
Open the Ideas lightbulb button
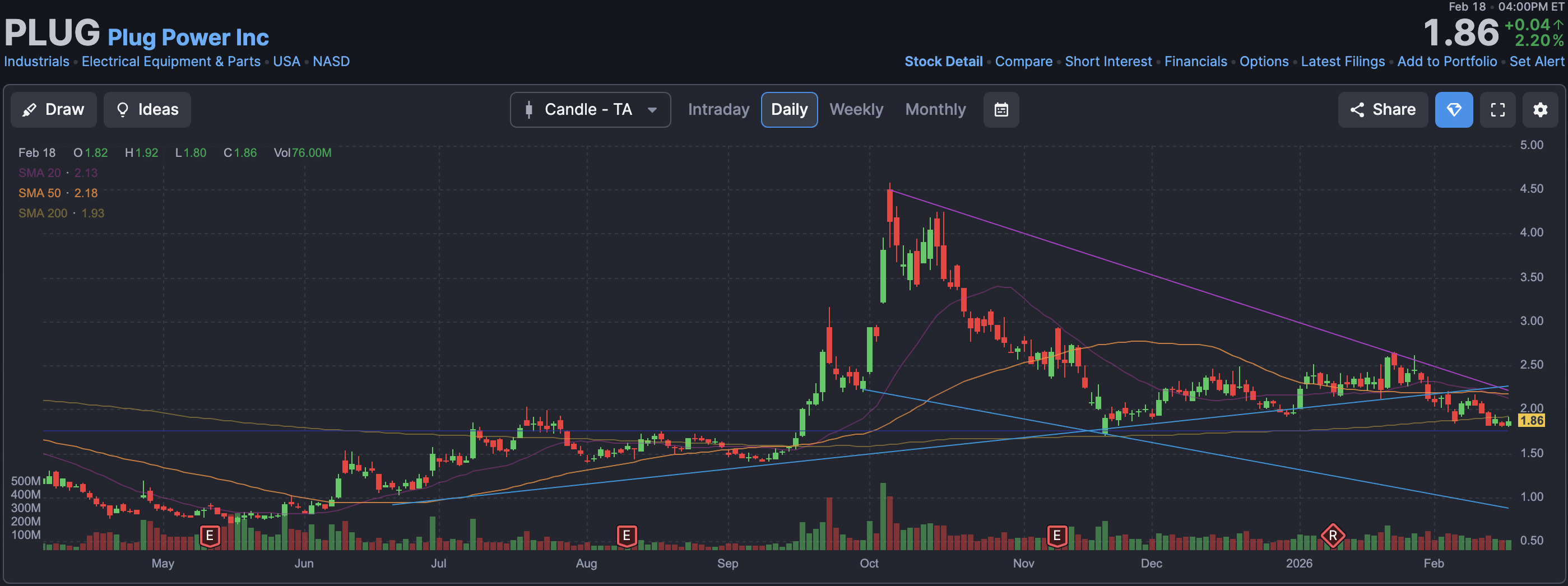pyautogui.click(x=147, y=110)
